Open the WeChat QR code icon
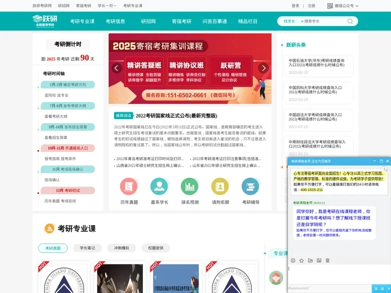Image resolution: width=391 pixels, height=293 pixels. [330, 6]
